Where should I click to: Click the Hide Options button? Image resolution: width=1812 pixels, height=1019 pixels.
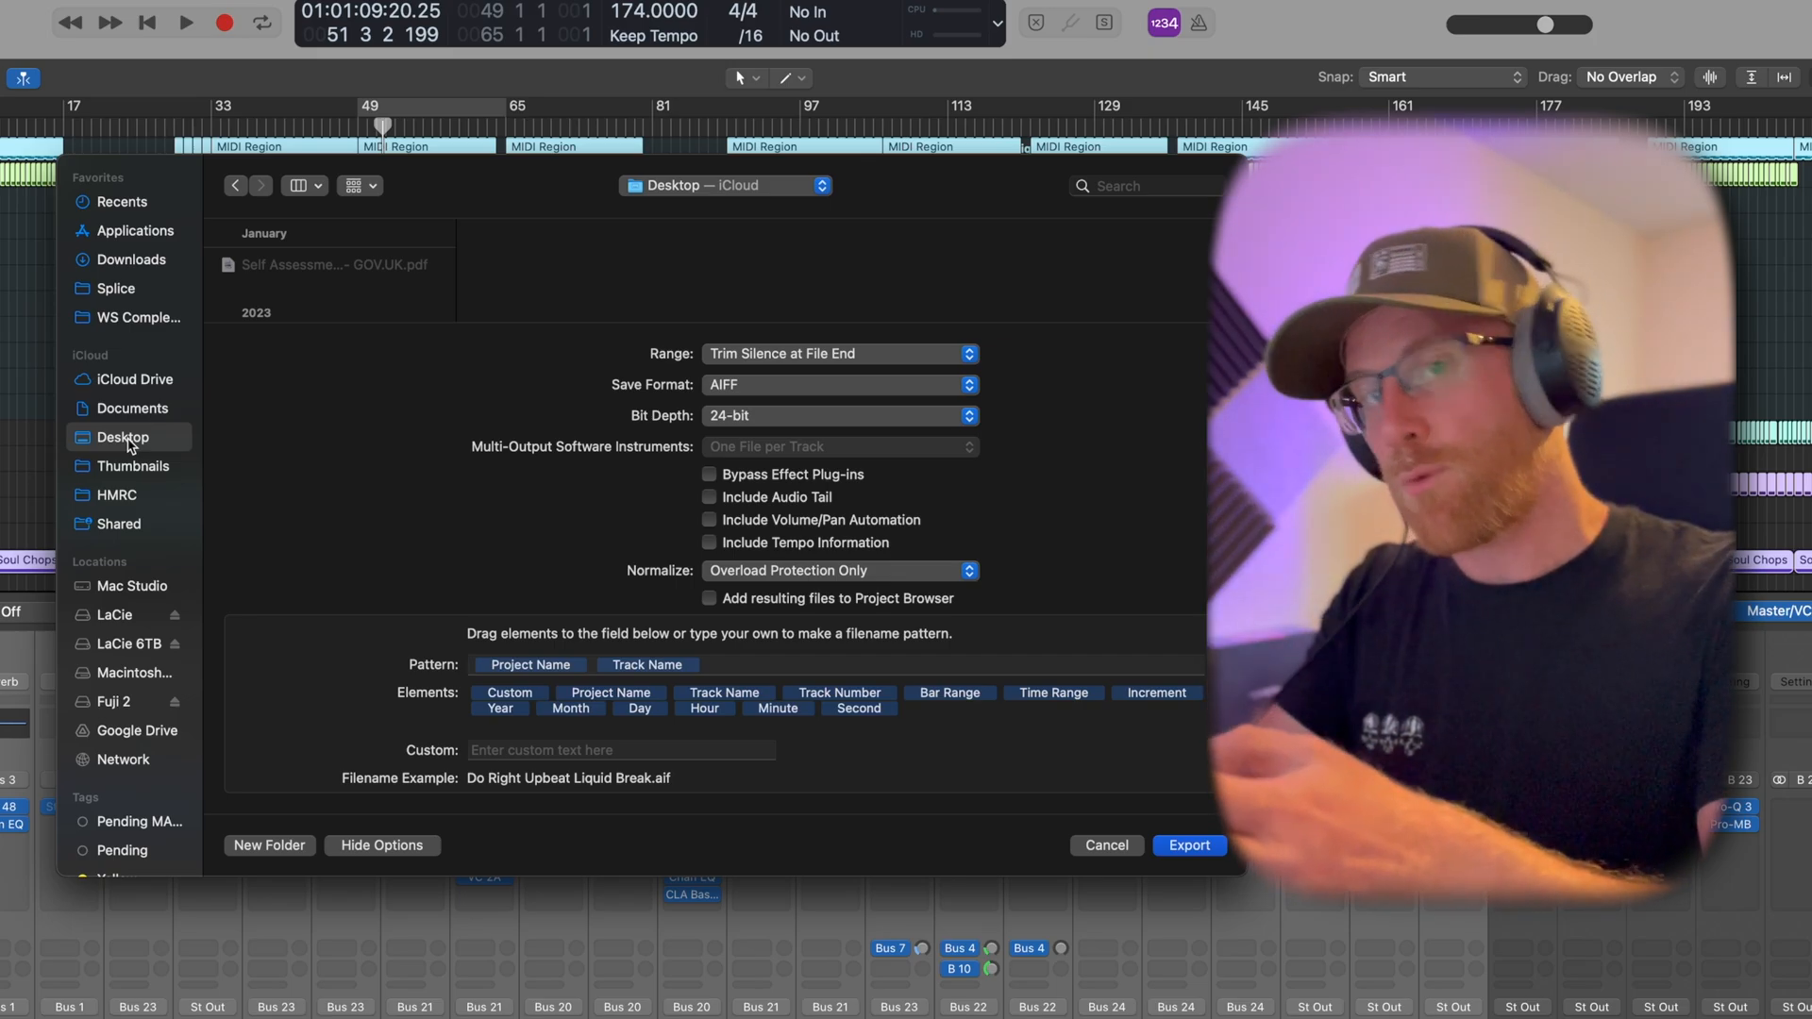click(x=382, y=845)
